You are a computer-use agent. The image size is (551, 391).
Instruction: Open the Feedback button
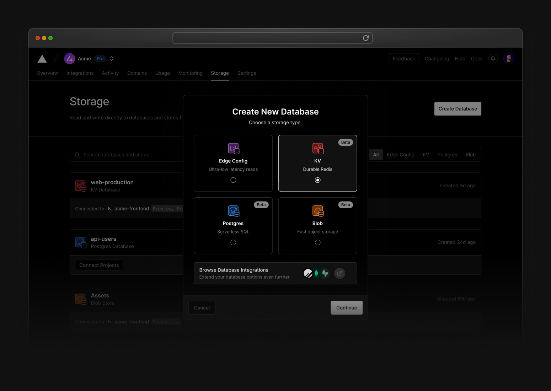pyautogui.click(x=404, y=59)
